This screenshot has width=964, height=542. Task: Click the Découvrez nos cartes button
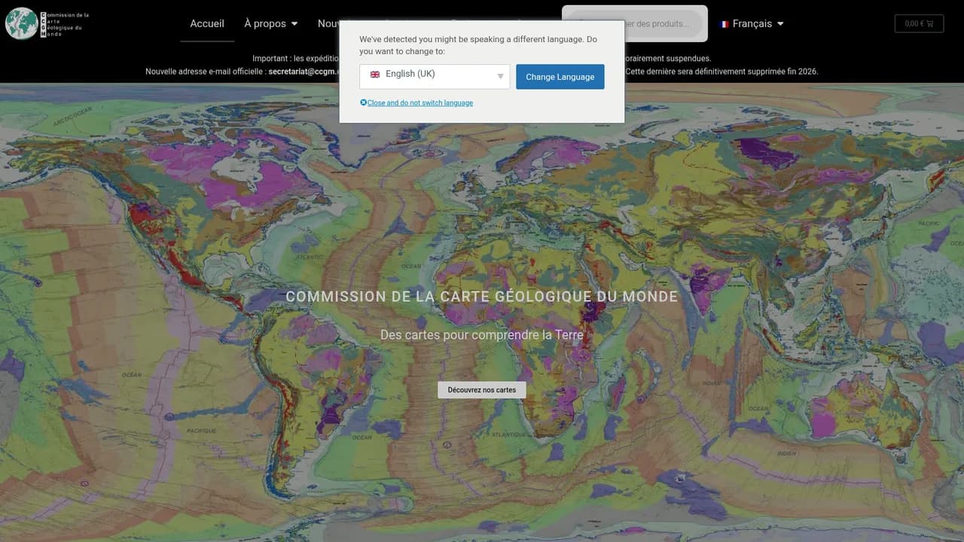482,390
